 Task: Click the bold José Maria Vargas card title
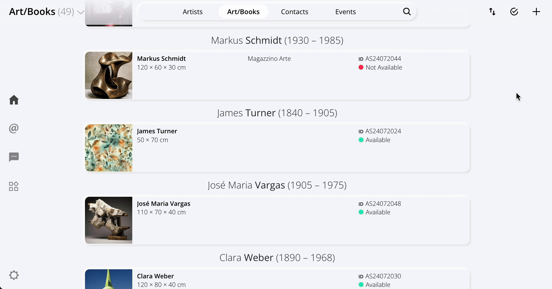click(x=164, y=204)
